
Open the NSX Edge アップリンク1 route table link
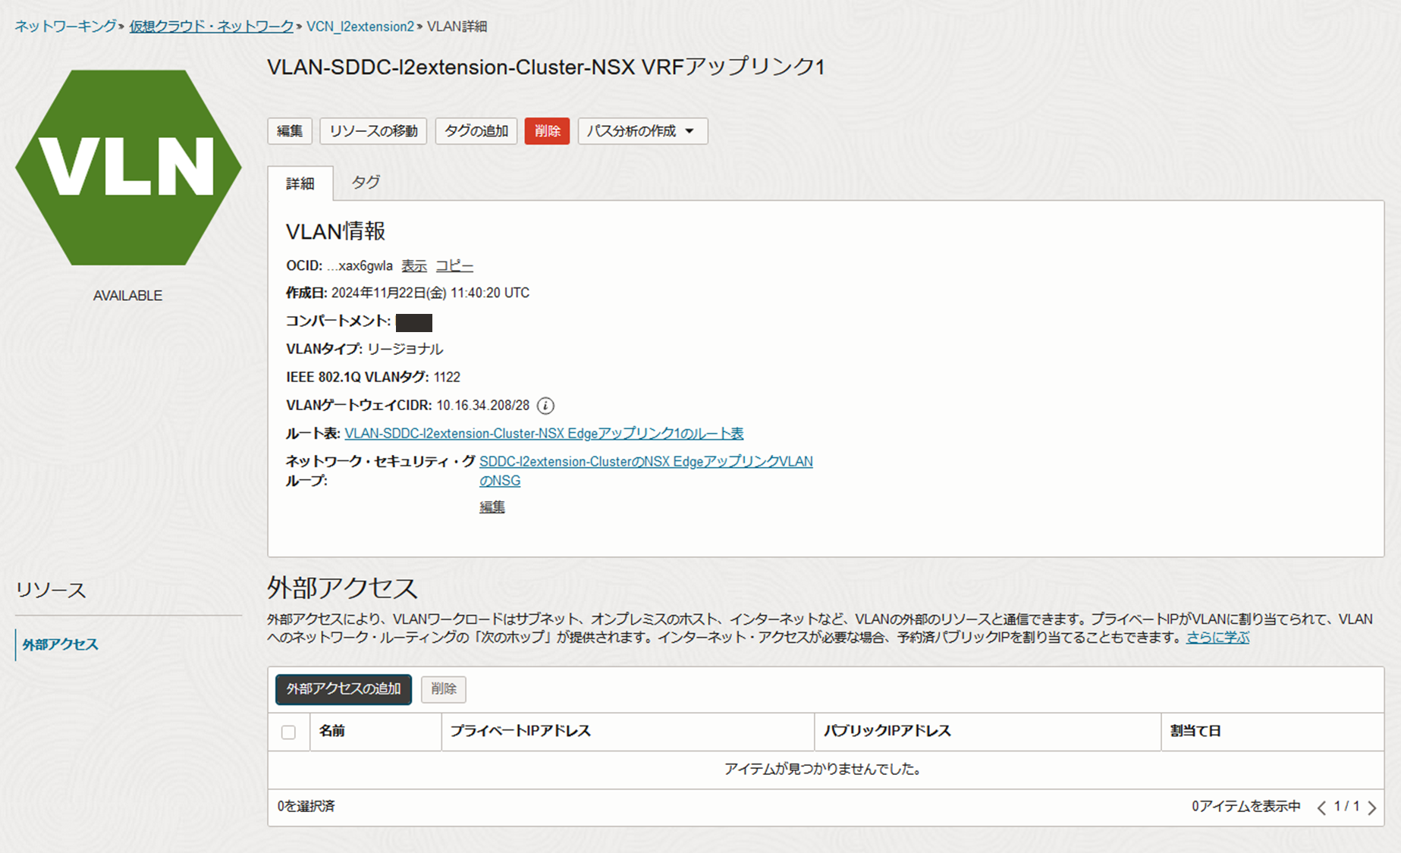[x=544, y=434]
